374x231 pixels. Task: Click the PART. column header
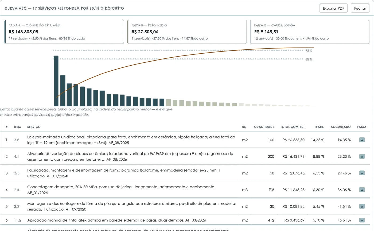pyautogui.click(x=320, y=127)
